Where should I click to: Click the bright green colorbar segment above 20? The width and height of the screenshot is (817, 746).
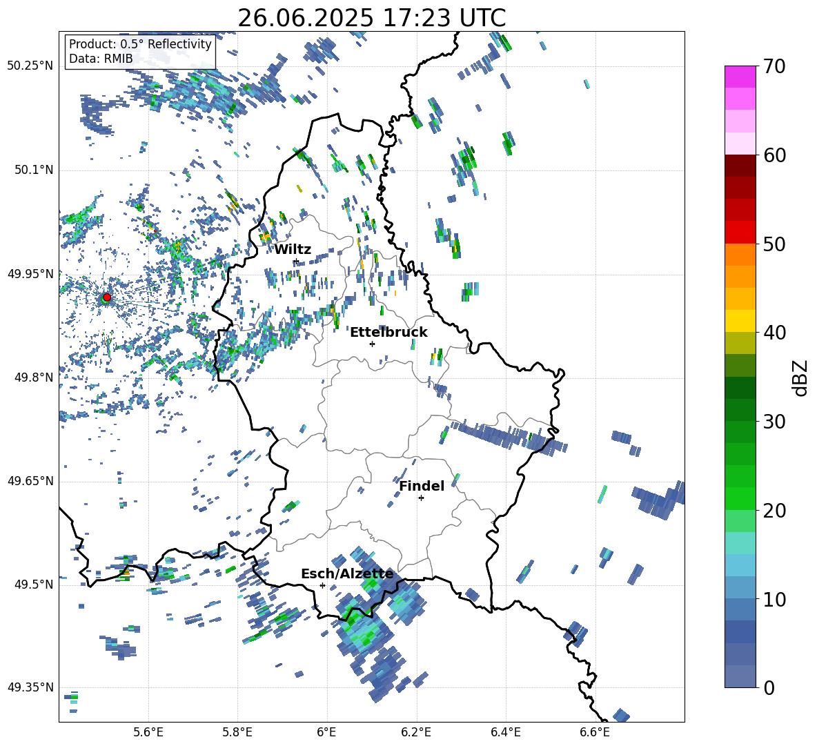(x=740, y=498)
